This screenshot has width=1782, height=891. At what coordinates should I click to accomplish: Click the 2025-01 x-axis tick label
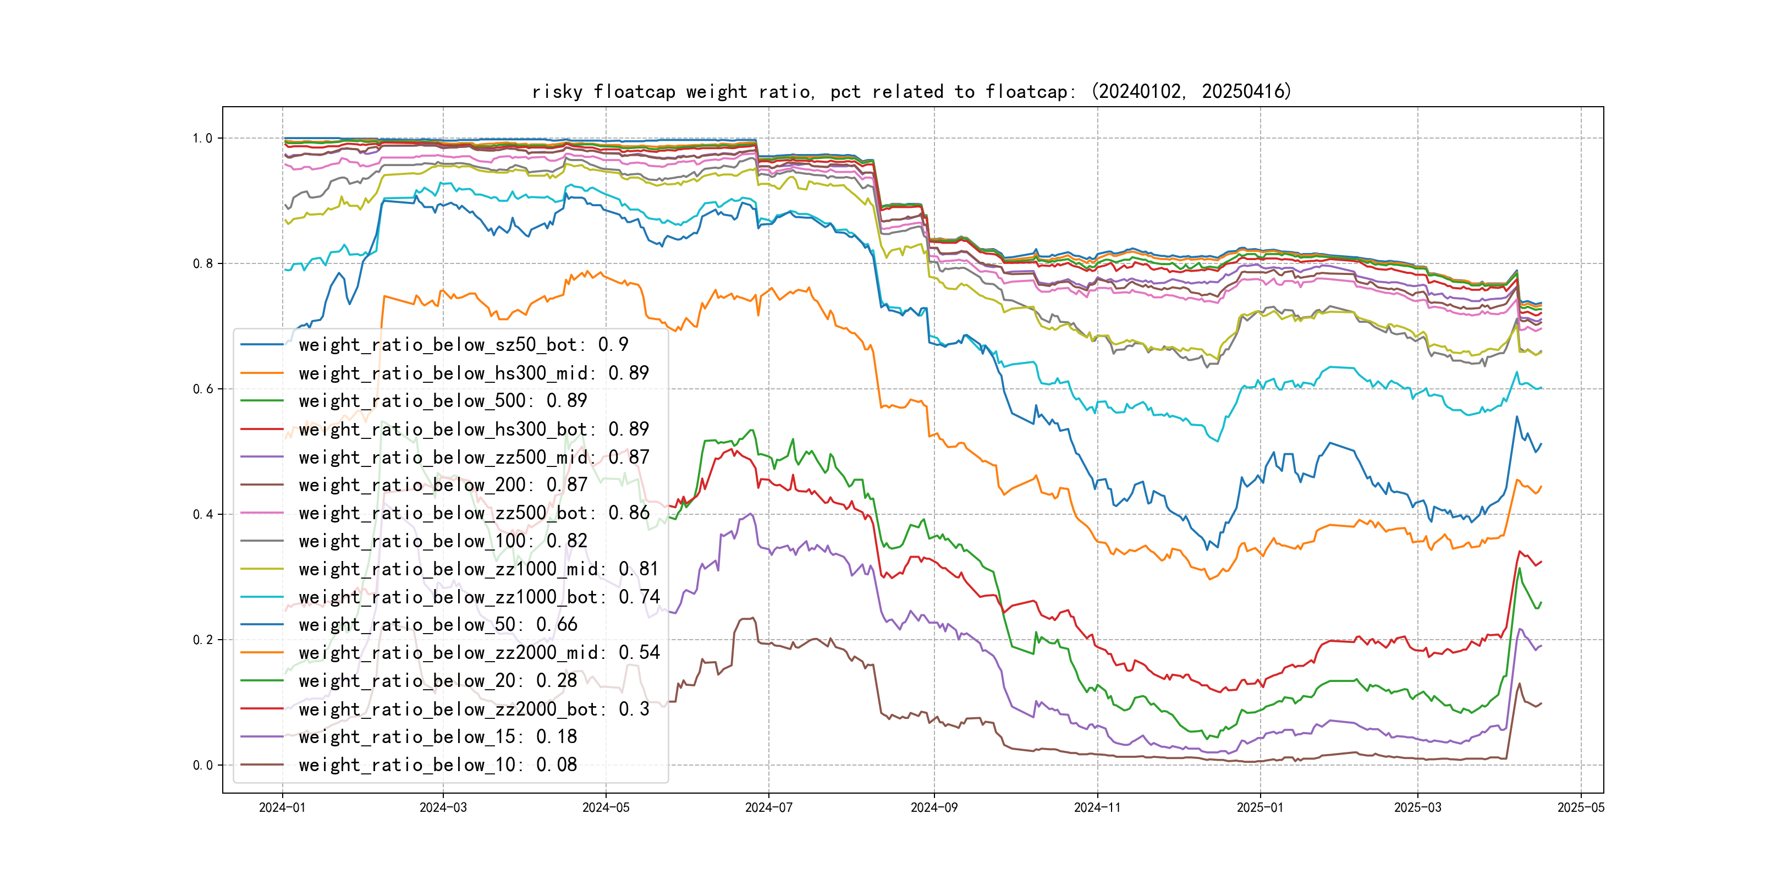click(1259, 807)
